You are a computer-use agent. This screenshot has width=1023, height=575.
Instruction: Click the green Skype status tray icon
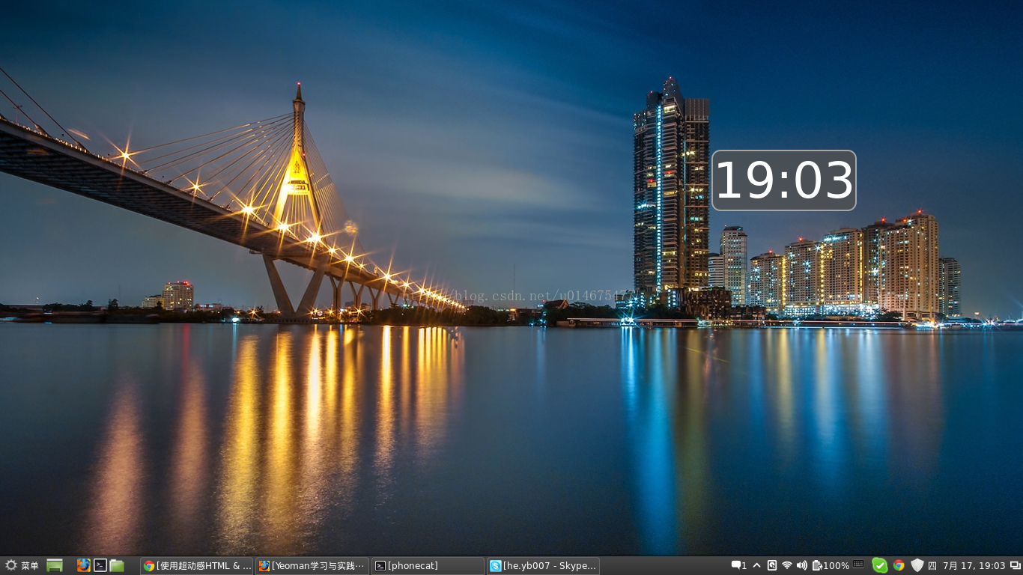880,565
